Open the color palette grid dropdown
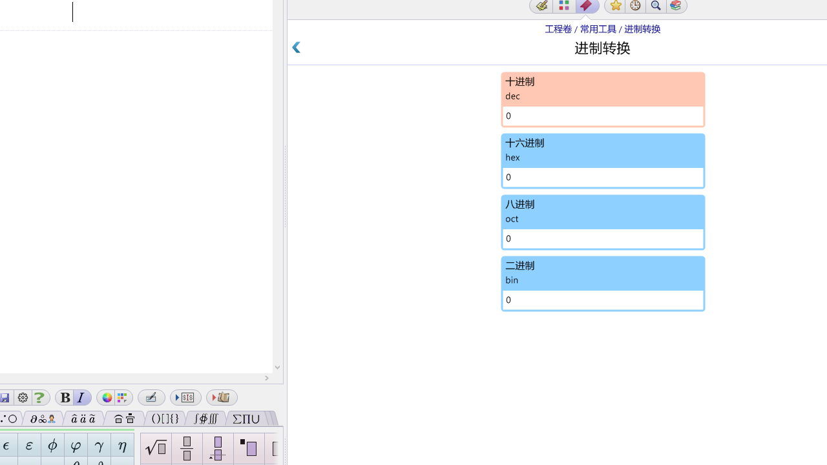827x465 pixels. click(x=122, y=398)
